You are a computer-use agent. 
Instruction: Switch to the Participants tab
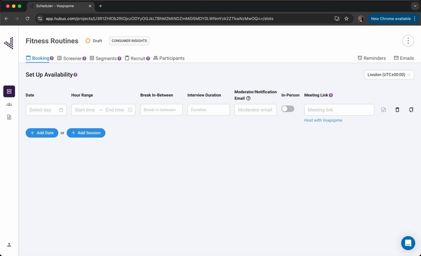coord(169,58)
